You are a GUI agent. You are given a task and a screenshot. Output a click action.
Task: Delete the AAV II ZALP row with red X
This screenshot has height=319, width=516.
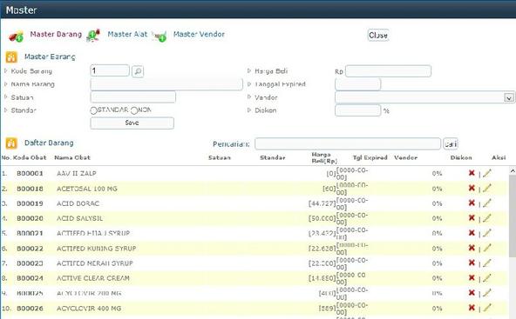[x=472, y=173]
